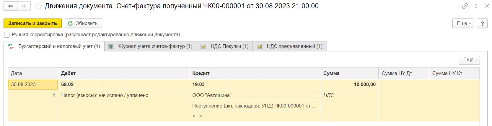Copy link using the chain icon
Screen dimensions: 492x126
[x=465, y=6]
